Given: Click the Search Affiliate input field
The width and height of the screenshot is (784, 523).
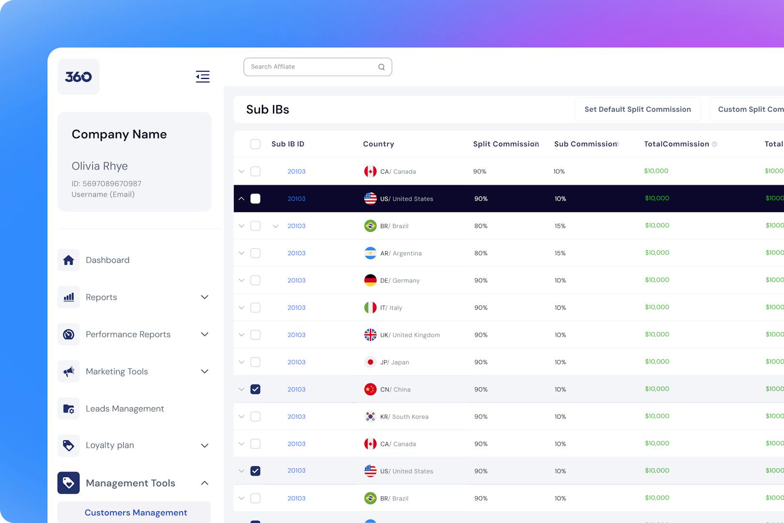Looking at the screenshot, I should [x=317, y=67].
